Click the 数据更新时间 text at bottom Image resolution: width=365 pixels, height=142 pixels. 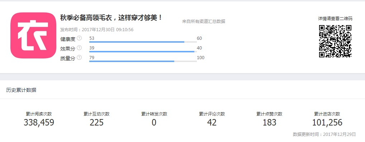coord(324,134)
